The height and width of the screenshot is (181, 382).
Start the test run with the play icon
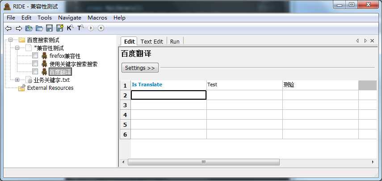(x=91, y=28)
